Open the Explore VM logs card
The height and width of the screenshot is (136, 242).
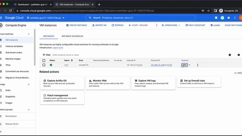(x=153, y=83)
